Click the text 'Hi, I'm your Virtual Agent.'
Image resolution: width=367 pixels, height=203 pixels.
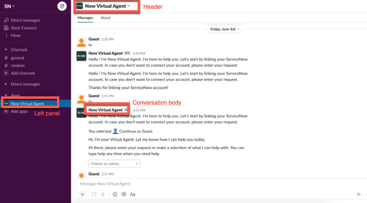pos(111,140)
